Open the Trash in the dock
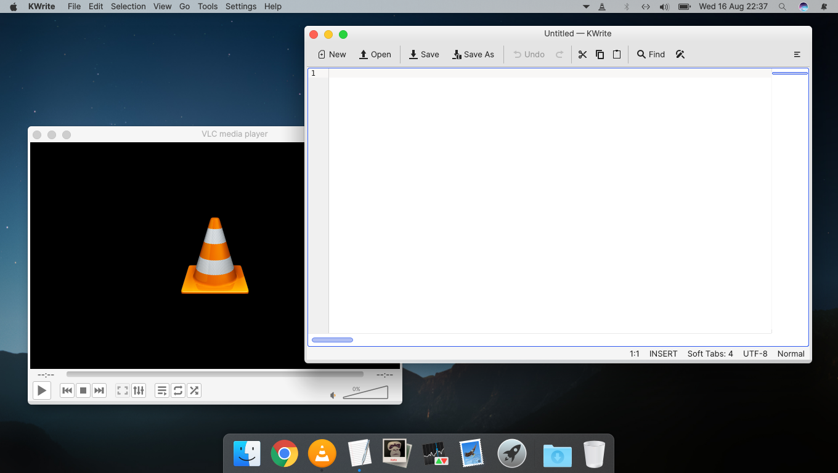Screen dimensions: 838x473 coord(595,455)
